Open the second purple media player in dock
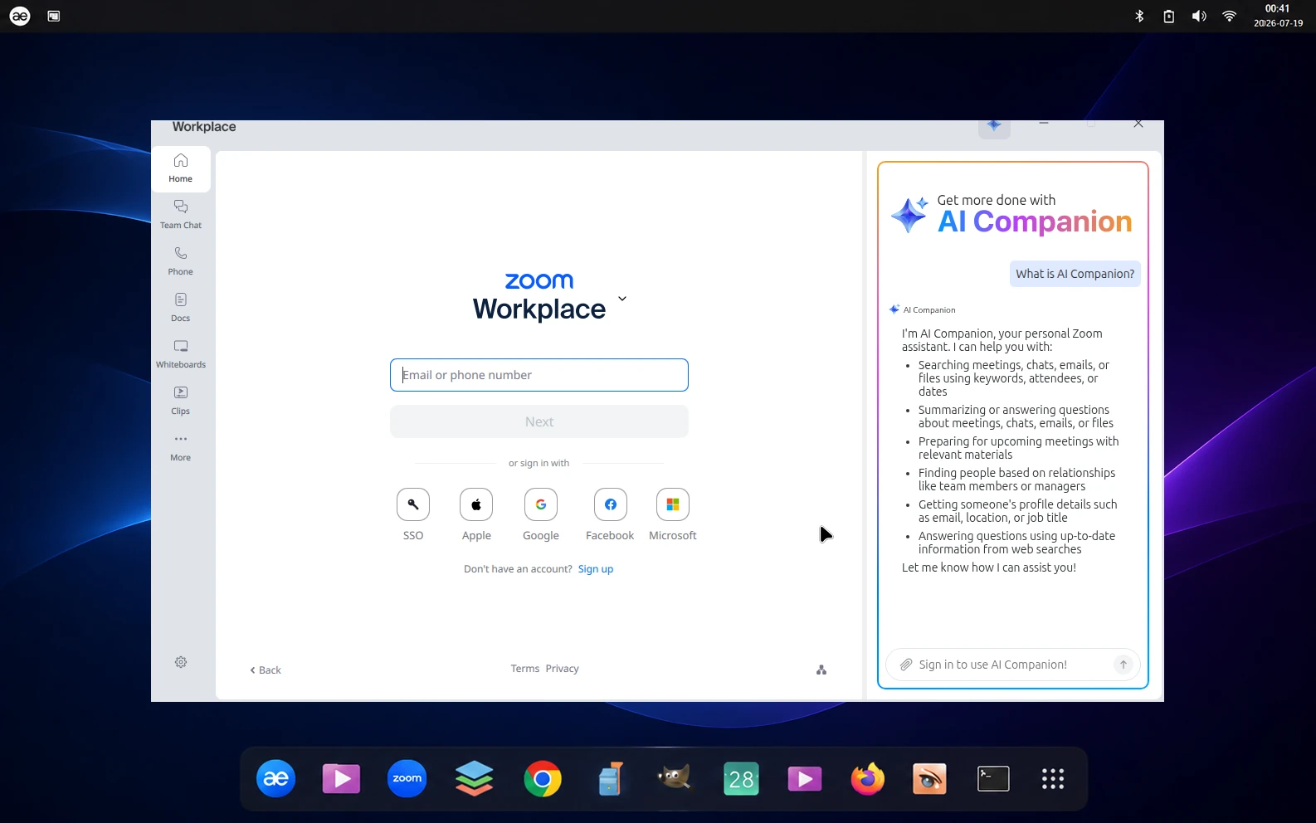Screen dimensions: 1316x823 pos(804,779)
